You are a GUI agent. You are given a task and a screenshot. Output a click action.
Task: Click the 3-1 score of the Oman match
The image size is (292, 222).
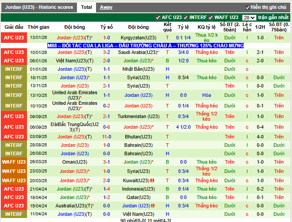click(x=107, y=162)
